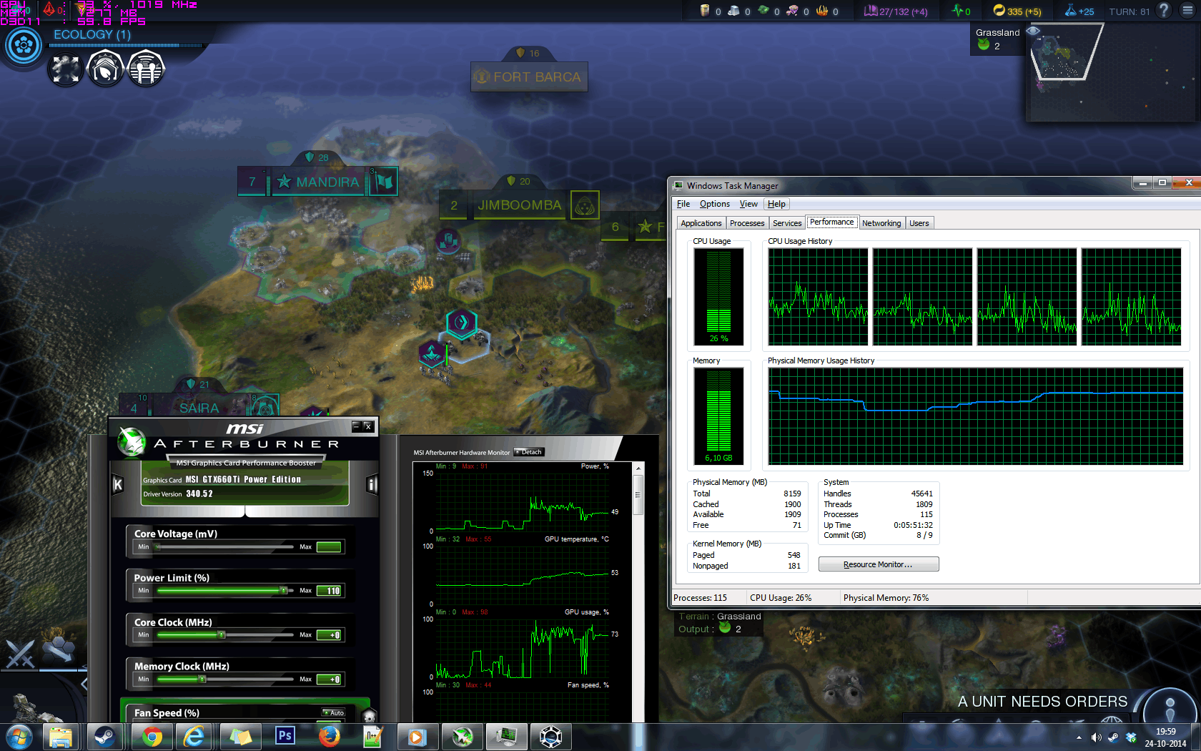Open the Jimboomba city banner

(518, 205)
